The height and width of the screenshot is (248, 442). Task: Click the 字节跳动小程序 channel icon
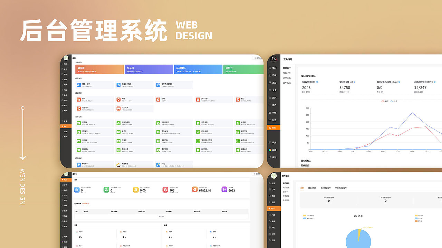point(158,85)
